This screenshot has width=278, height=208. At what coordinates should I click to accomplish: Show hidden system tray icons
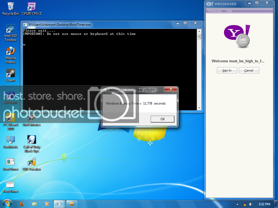(237, 204)
